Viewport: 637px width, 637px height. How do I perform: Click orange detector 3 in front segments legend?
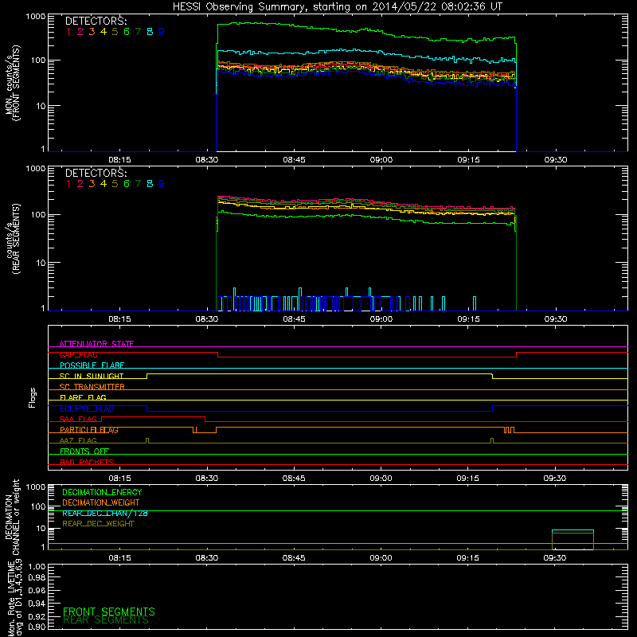92,32
